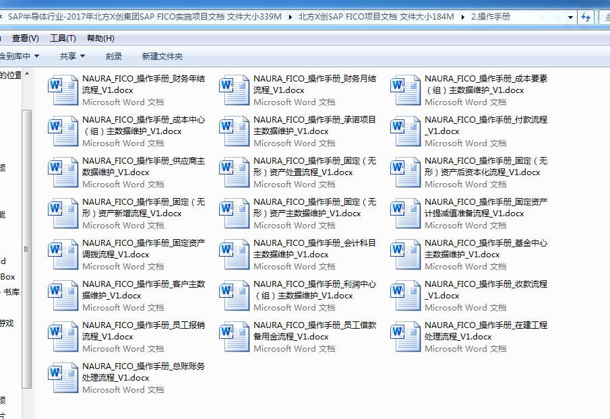610x419 pixels.
Task: Select filename 总账账务处理流程_V1.docx text
Action: tap(144, 372)
